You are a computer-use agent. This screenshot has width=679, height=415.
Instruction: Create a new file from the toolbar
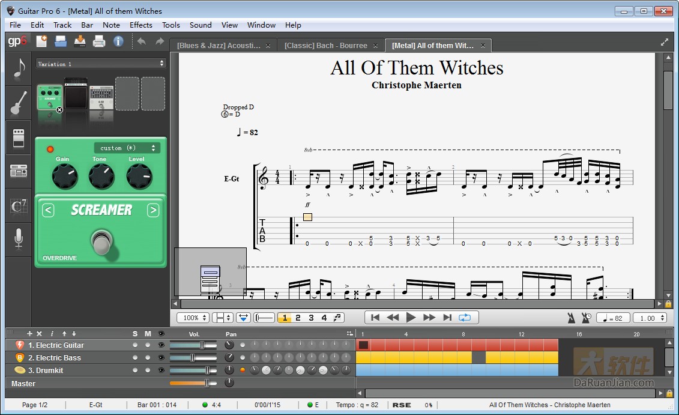click(41, 41)
